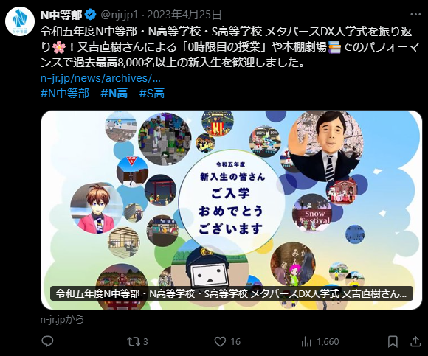Open the @njrjp1 handle link
The width and height of the screenshot is (428, 356).
point(120,15)
